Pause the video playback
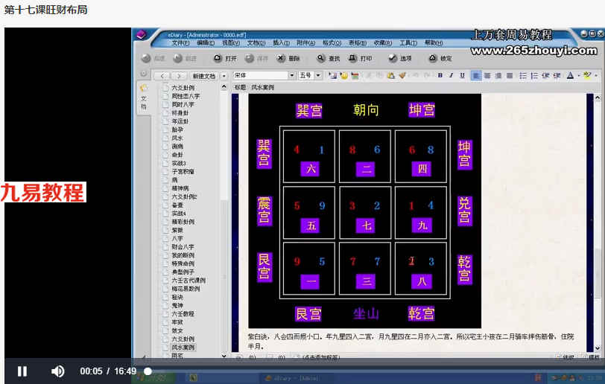This screenshot has height=384, width=605. 22,371
